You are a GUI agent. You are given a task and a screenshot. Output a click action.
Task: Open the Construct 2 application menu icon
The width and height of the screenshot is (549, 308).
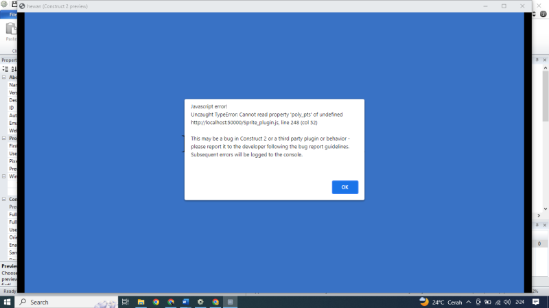click(4, 4)
